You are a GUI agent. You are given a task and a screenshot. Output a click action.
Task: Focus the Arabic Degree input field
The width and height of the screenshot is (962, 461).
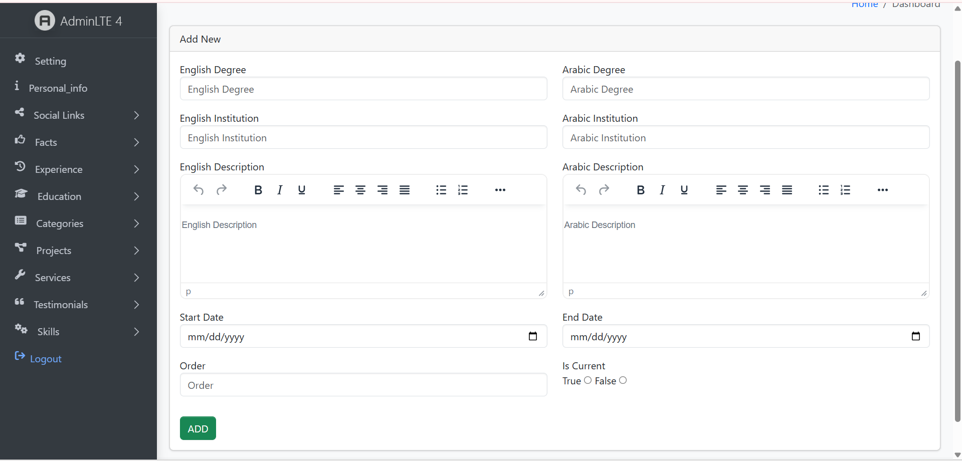[746, 89]
